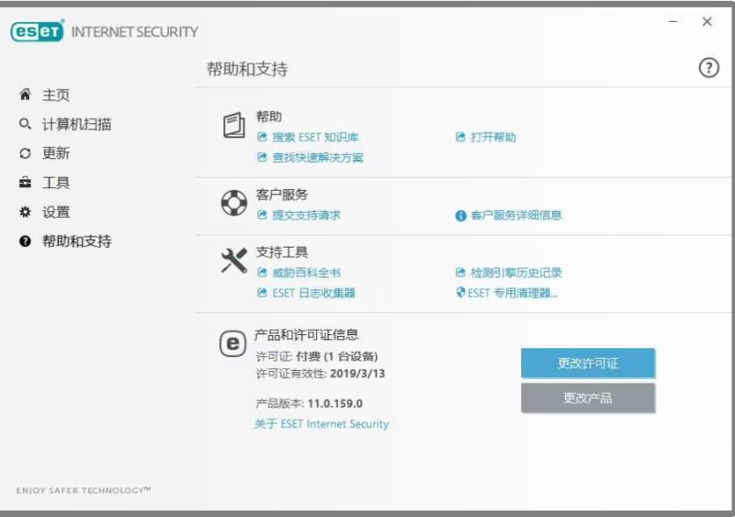Go to 主页 in the sidebar

click(x=56, y=95)
